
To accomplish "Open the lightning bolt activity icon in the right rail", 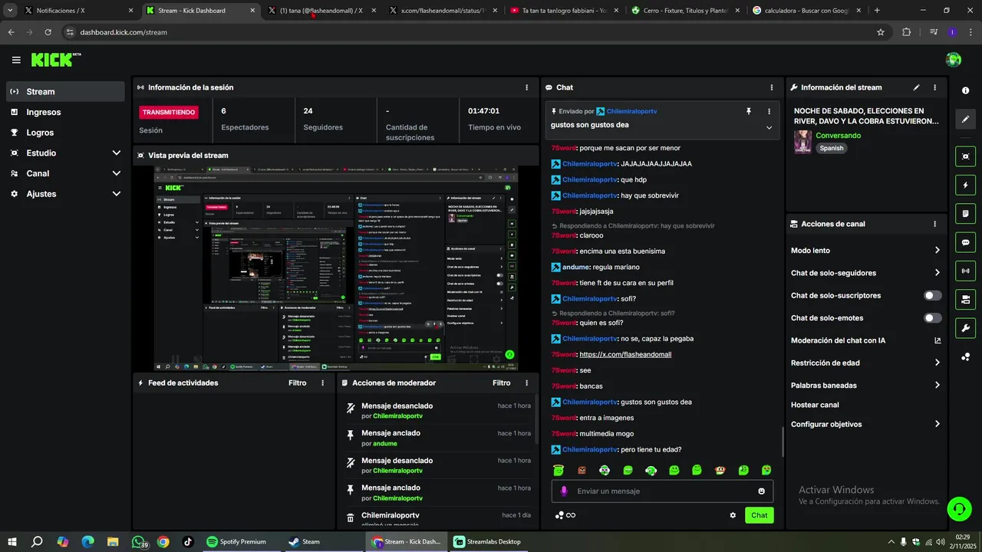I will [x=965, y=185].
